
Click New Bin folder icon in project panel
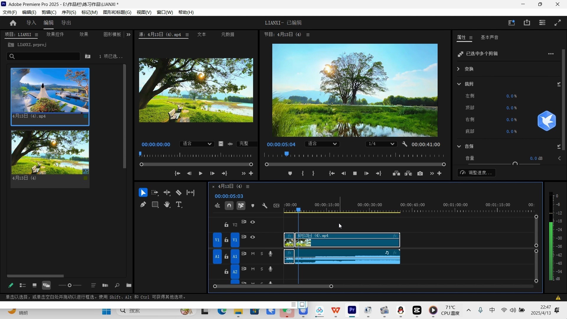129,285
